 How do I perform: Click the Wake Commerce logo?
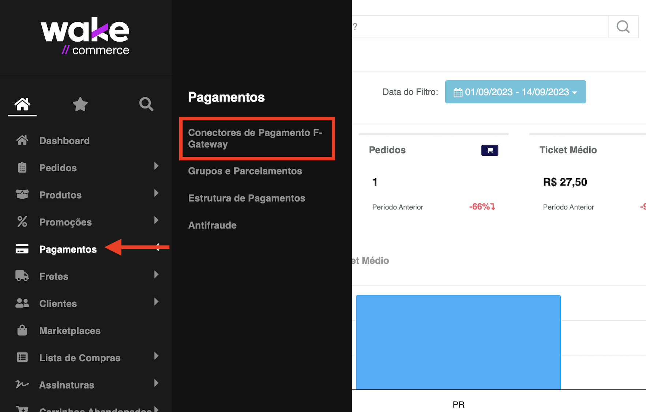pos(85,37)
